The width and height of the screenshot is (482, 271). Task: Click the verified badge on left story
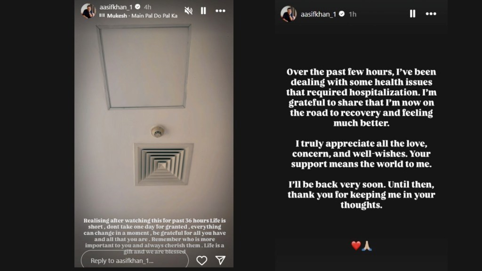coord(138,7)
